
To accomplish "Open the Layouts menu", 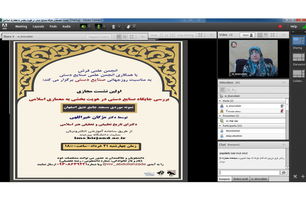I will click(38, 26).
